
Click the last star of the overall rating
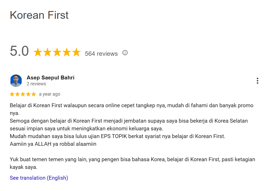(76, 52)
